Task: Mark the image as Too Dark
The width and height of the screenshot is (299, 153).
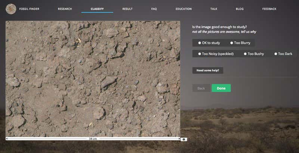Action: coord(283,54)
